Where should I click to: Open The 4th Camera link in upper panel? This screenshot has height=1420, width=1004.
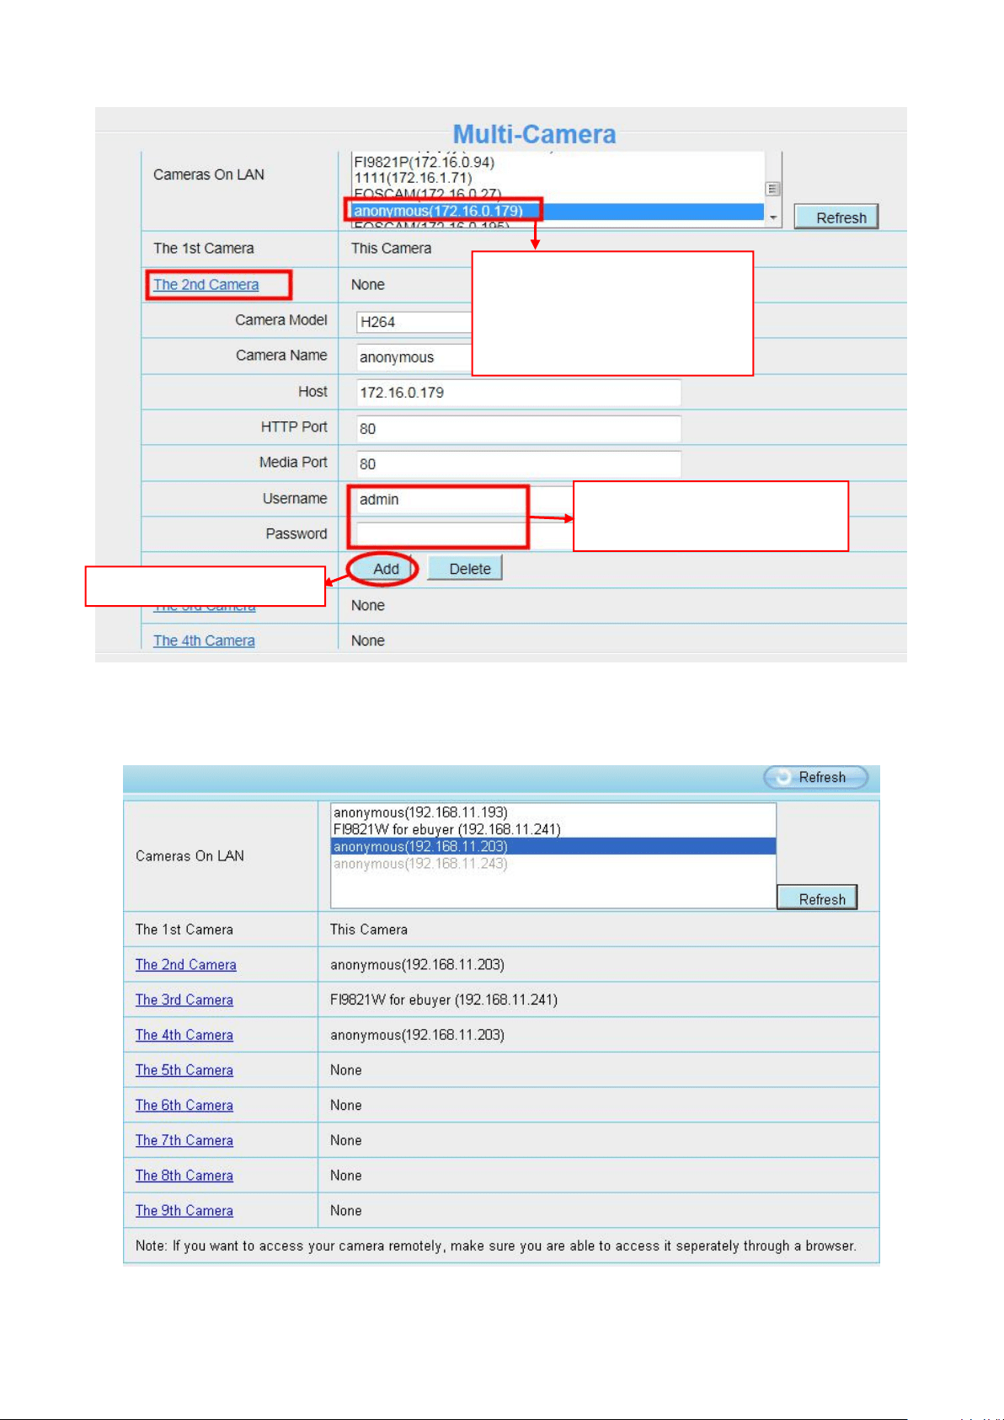pos(204,640)
